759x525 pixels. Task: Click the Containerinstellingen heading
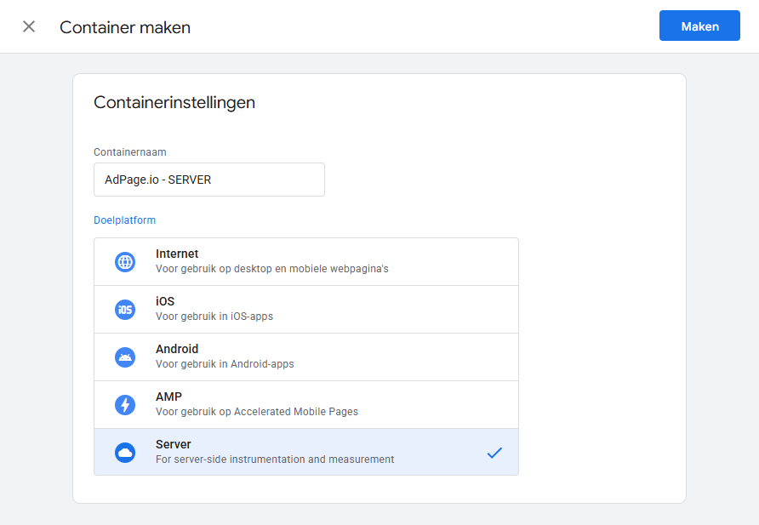click(174, 102)
